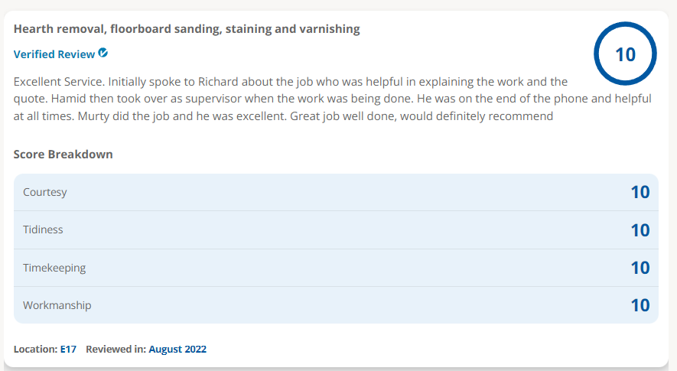Click the August 2022 review date
Screen dimensions: 677x371
click(177, 349)
